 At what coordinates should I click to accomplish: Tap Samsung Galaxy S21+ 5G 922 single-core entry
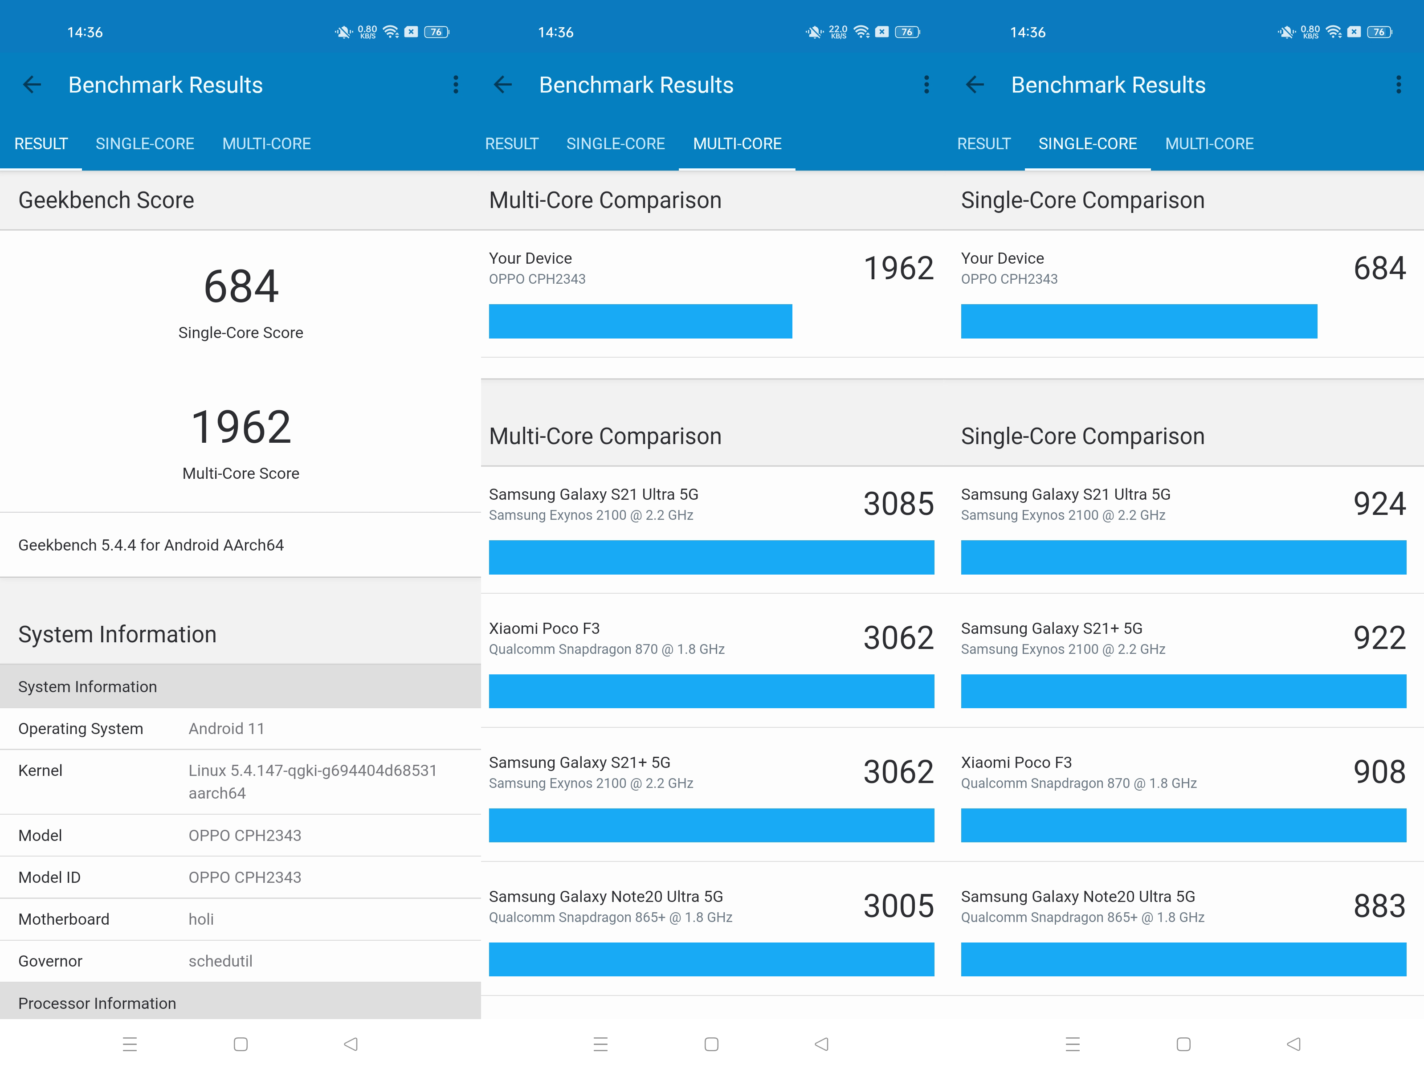1183,661
